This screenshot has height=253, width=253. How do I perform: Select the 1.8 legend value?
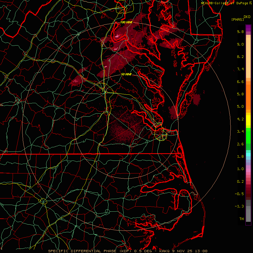pyautogui.click(x=240, y=157)
